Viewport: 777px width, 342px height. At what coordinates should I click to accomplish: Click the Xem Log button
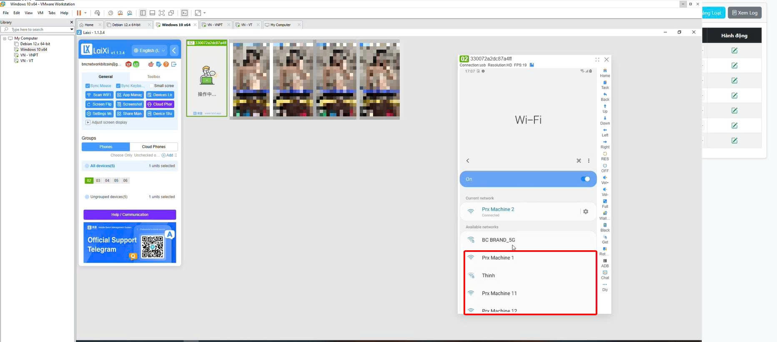tap(745, 13)
